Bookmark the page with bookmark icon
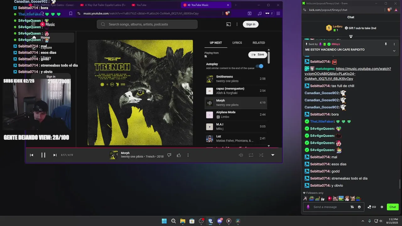Image resolution: width=402 pixels, height=226 pixels. [x=71, y=13]
